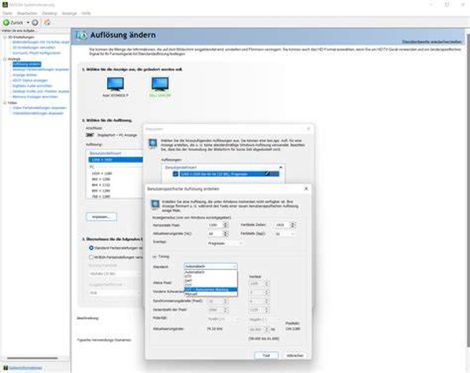Click the Horizontale Pixel value field
This screenshot has width=470, height=373.
click(x=215, y=225)
